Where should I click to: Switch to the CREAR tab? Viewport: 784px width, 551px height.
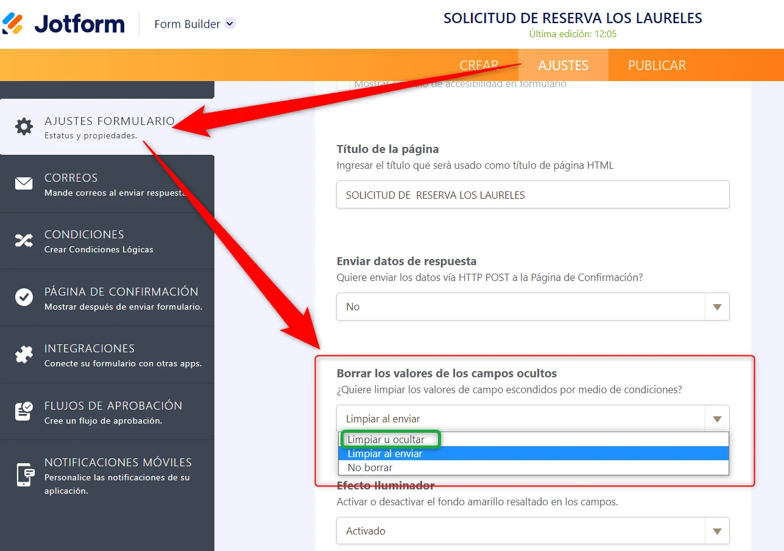click(x=479, y=65)
